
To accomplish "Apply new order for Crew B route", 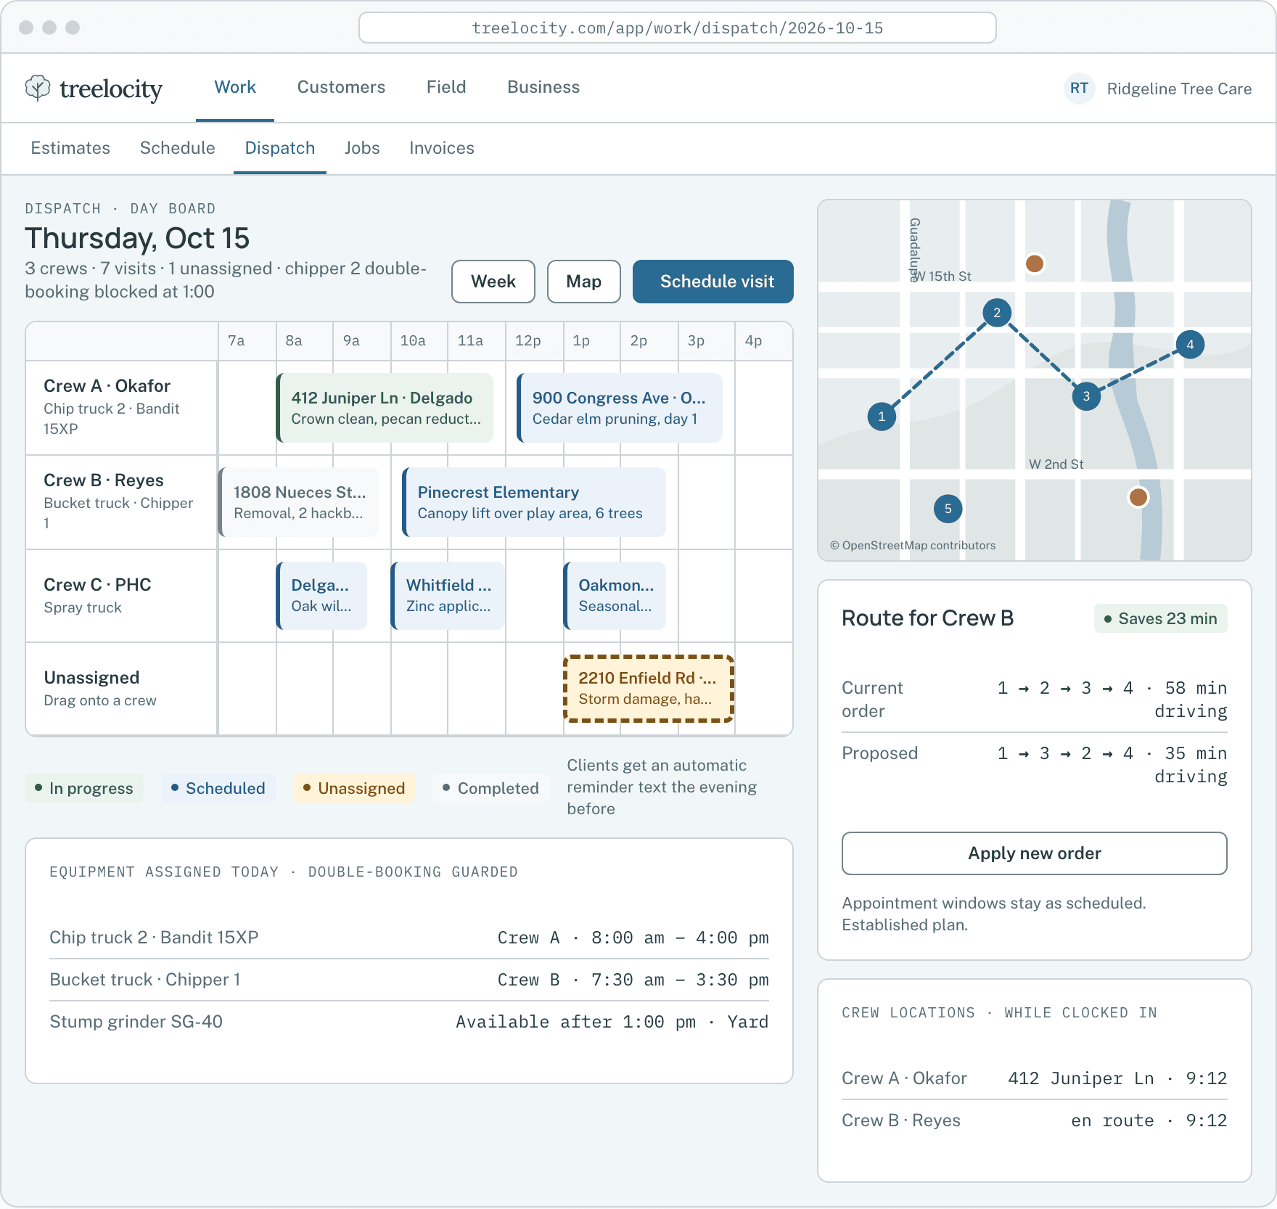I will 1035,853.
